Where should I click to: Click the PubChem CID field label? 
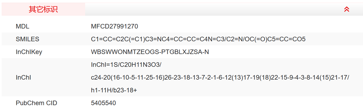[x=36, y=103]
